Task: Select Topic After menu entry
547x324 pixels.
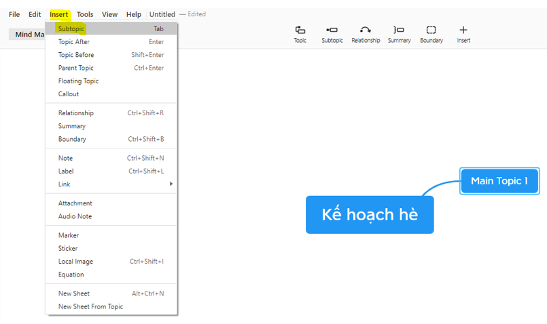Action: coord(74,42)
